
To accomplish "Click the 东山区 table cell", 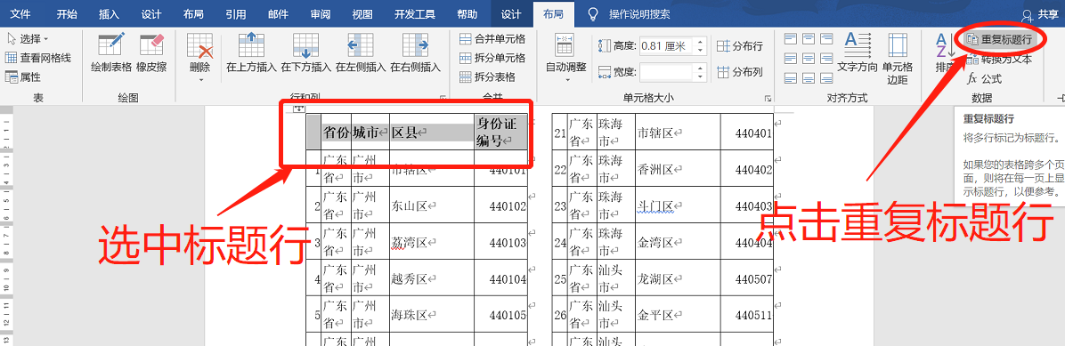I will pos(432,205).
